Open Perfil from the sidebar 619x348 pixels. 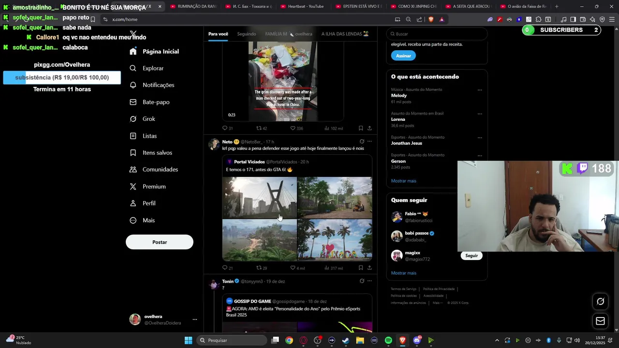pos(143,203)
